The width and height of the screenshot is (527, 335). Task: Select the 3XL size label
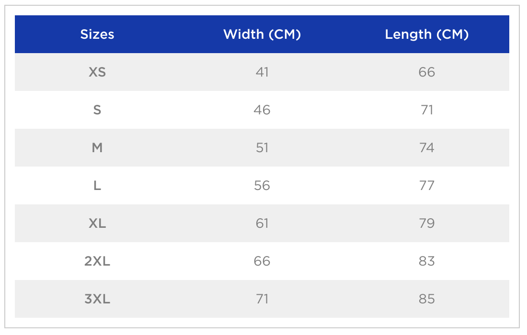(x=97, y=299)
